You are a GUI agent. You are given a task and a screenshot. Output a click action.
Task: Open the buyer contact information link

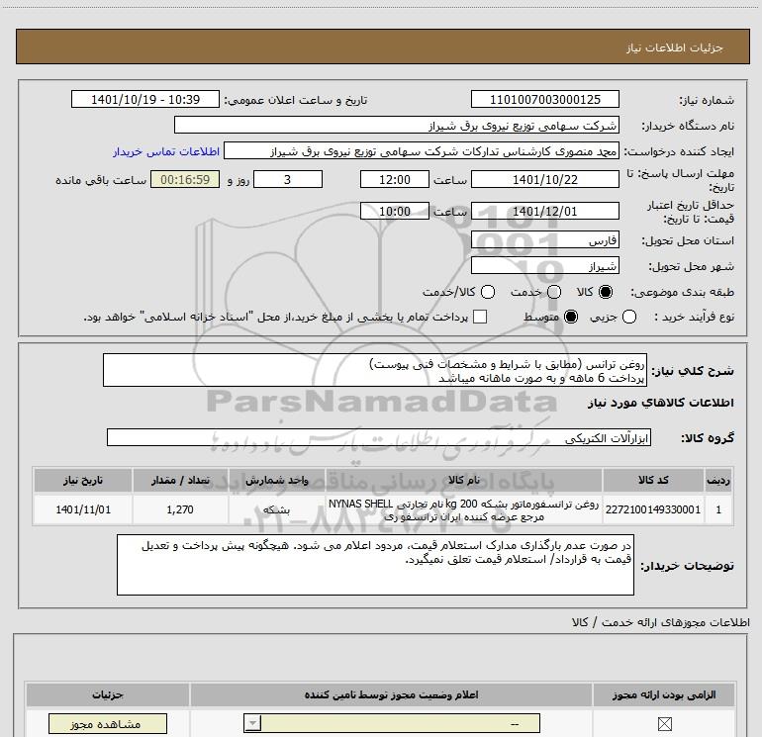coord(166,151)
